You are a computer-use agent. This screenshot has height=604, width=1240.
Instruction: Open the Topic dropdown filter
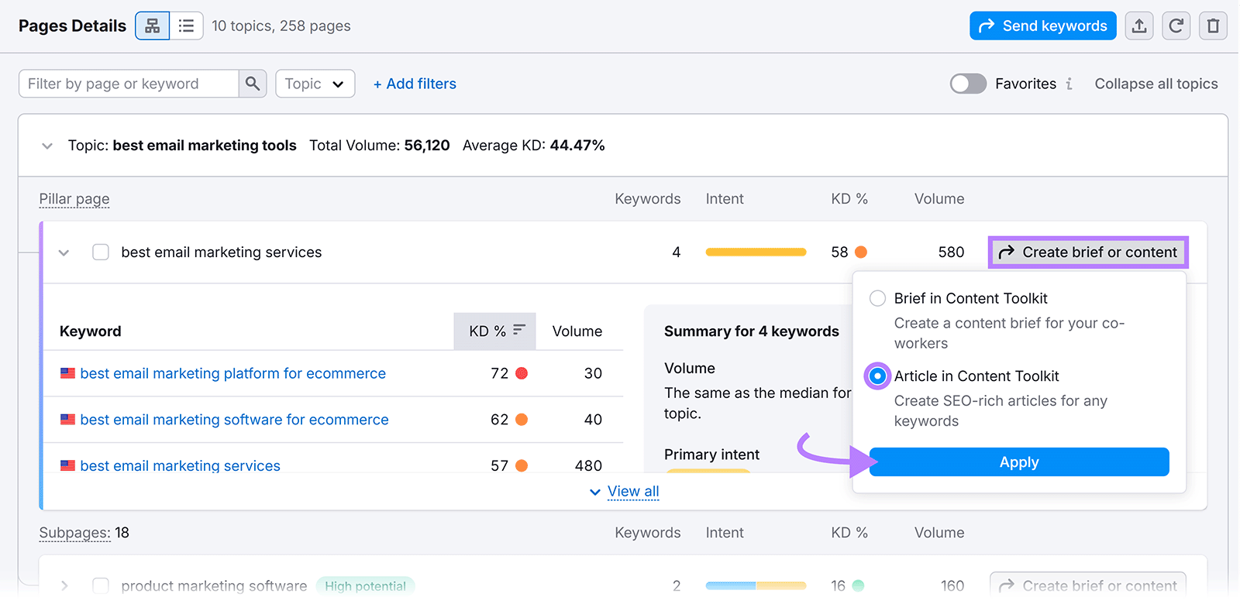tap(315, 84)
